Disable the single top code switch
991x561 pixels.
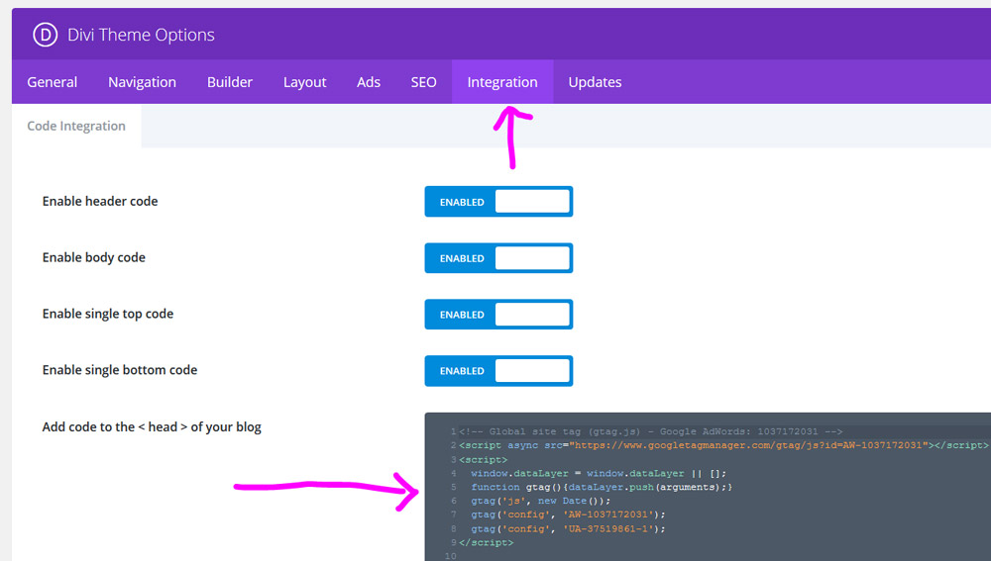(498, 315)
